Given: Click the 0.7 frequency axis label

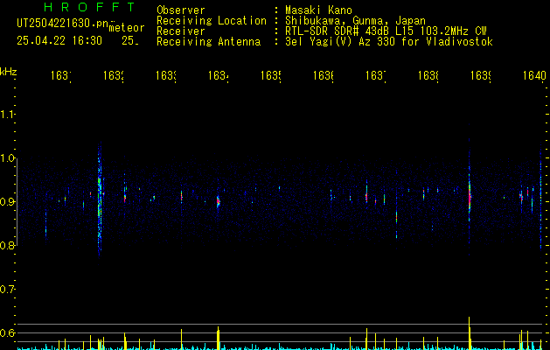Looking at the screenshot, I should (7, 290).
